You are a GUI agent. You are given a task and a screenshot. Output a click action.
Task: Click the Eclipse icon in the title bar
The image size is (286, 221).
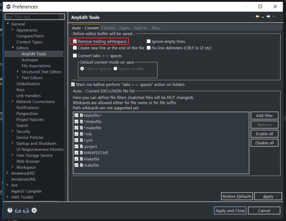[x=8, y=7]
